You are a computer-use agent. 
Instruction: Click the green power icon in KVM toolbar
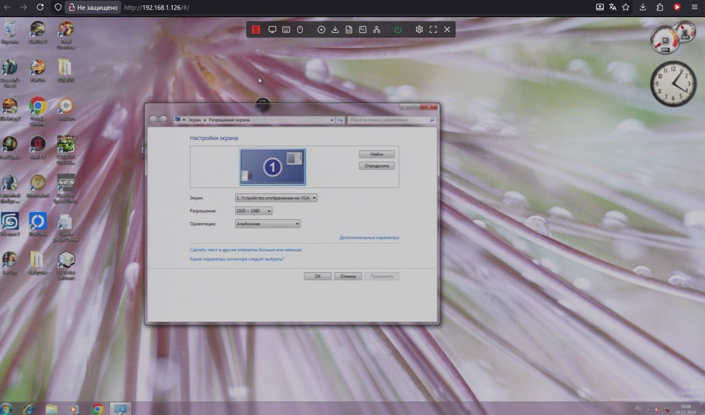coord(398,30)
